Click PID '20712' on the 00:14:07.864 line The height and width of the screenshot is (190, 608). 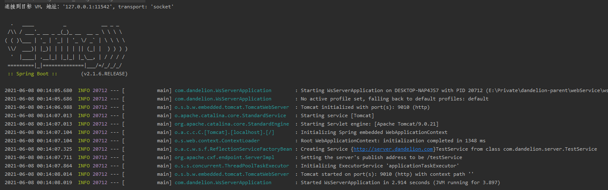100,166
